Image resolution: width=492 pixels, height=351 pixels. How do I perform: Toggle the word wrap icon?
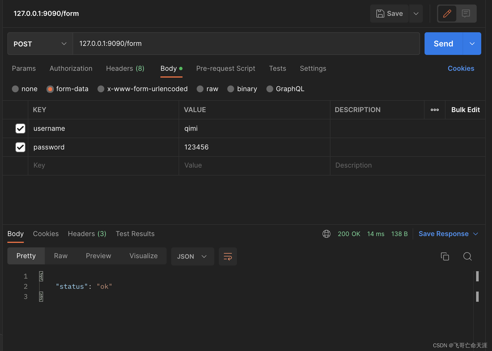[228, 256]
